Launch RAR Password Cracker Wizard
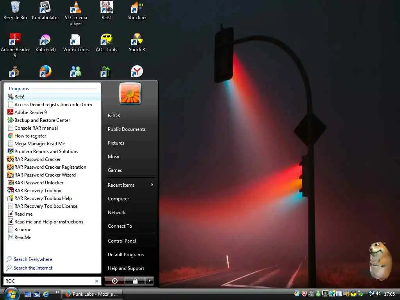This screenshot has height=300, width=400. point(53,175)
